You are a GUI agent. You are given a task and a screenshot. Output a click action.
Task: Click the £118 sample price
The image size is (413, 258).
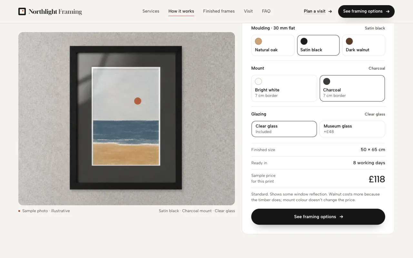[377, 179]
